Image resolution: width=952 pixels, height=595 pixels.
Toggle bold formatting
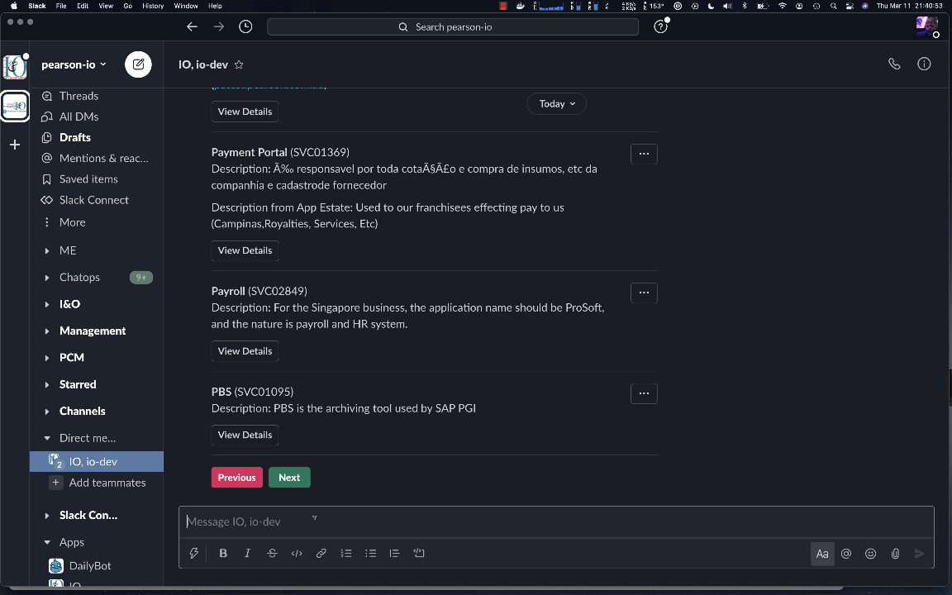[x=223, y=553]
